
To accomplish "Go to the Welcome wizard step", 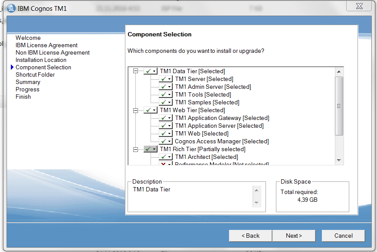I will click(28, 38).
